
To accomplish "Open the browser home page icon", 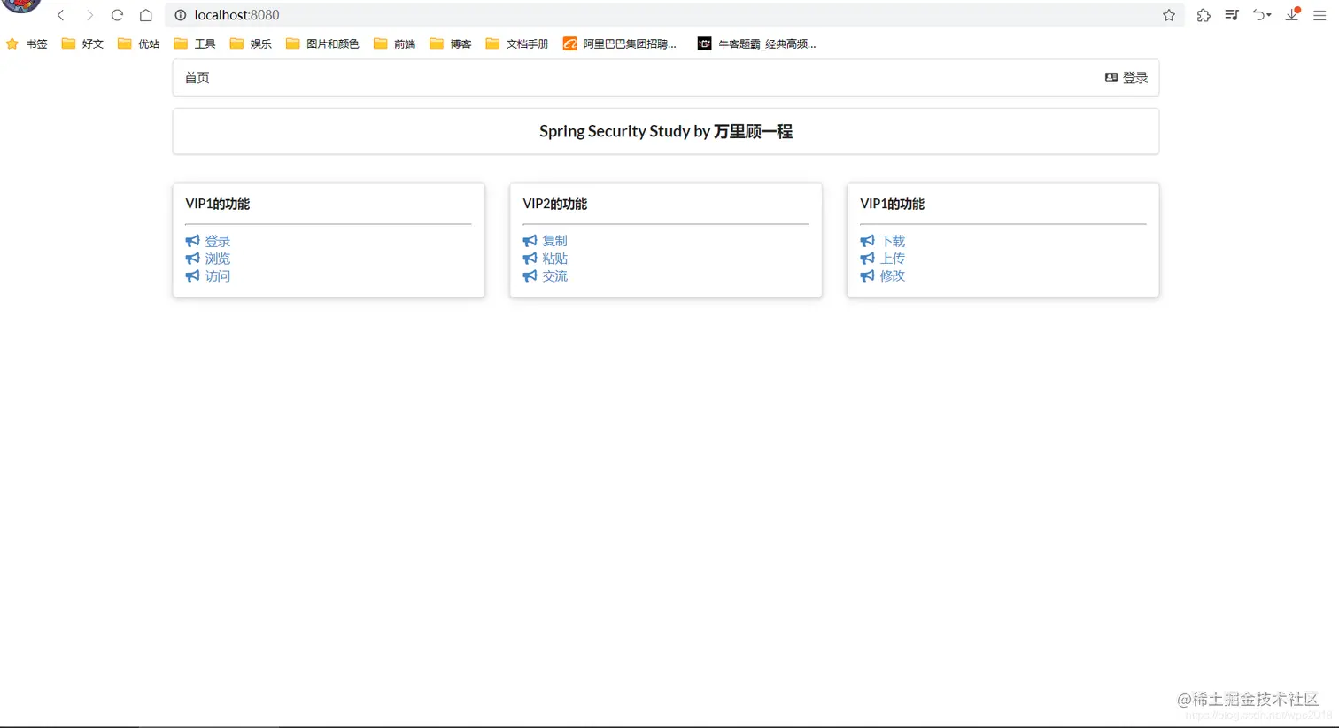I will tap(146, 15).
